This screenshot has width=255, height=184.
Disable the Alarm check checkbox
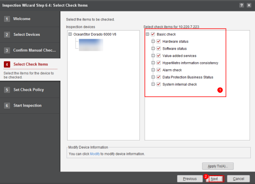point(159,70)
